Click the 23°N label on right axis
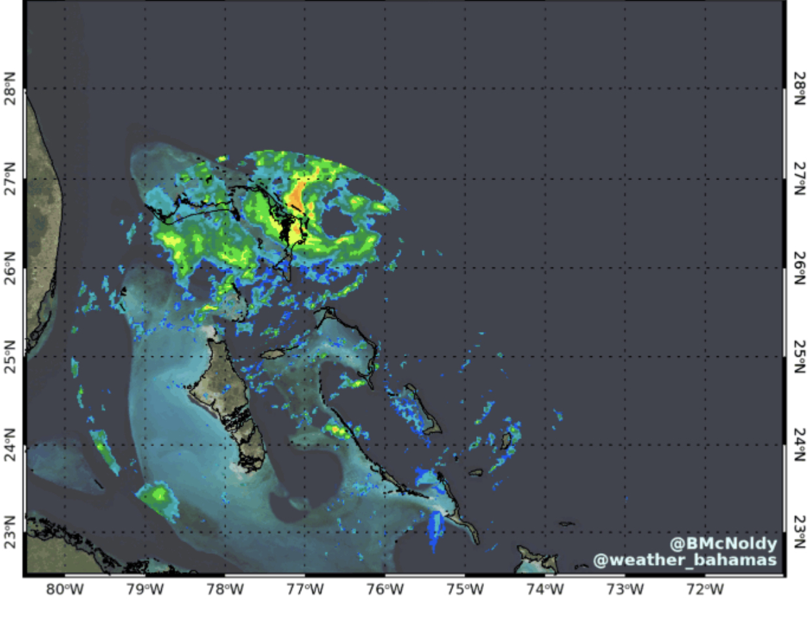This screenshot has width=810, height=623. pyautogui.click(x=800, y=532)
